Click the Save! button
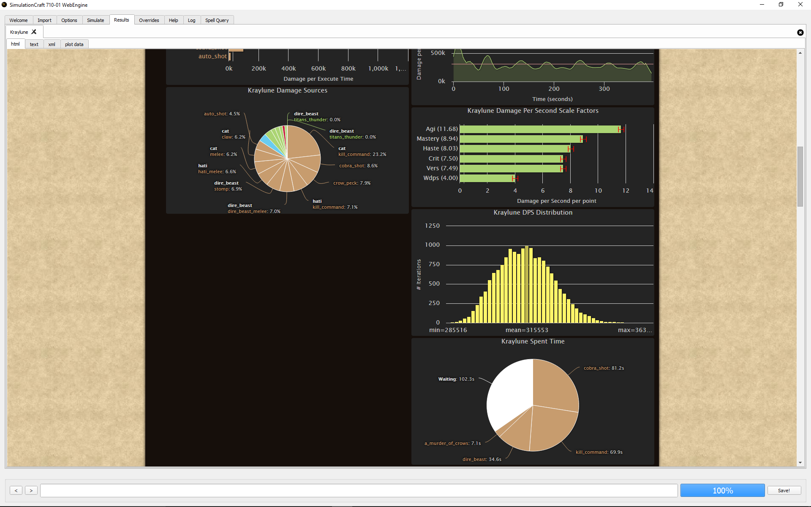 pos(784,491)
